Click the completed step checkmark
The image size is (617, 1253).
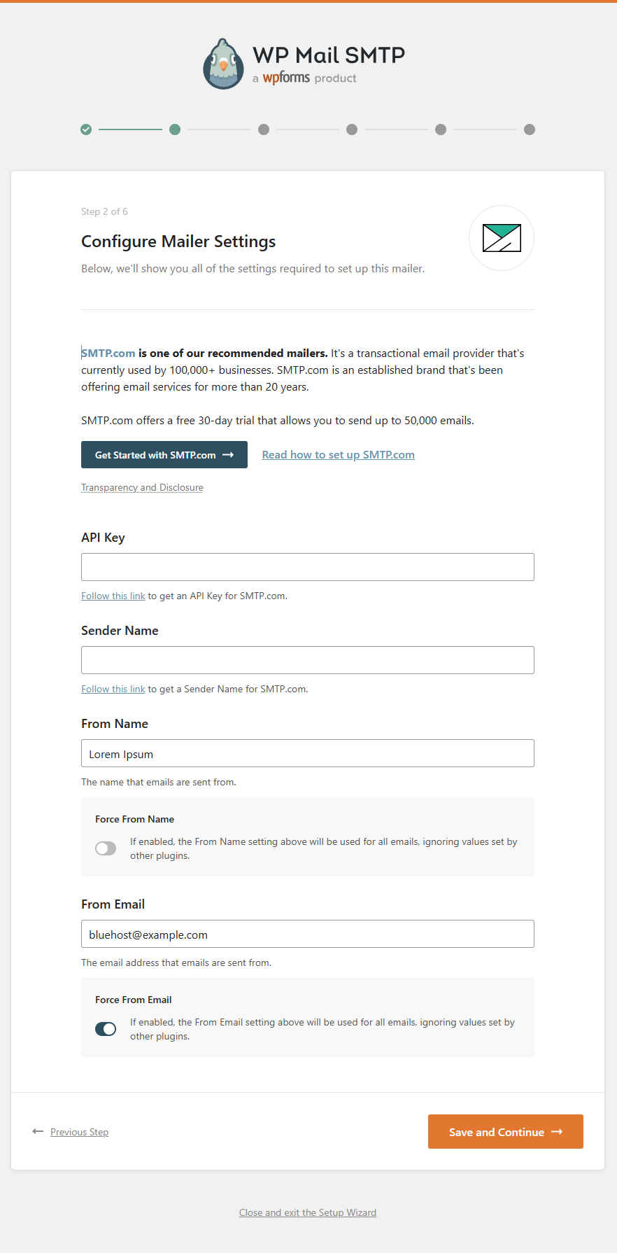[86, 129]
